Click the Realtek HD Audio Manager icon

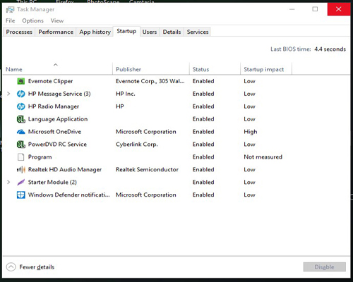(21, 170)
